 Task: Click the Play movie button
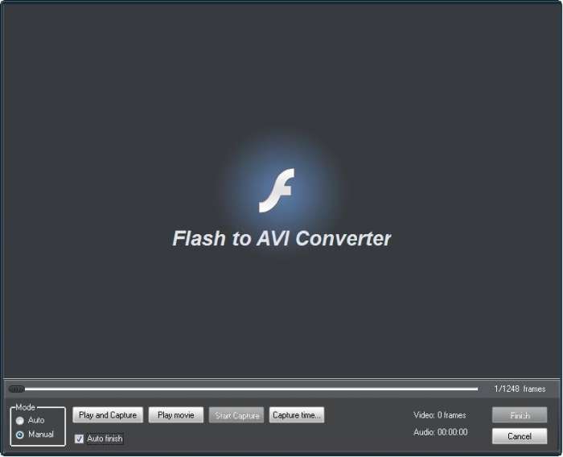[x=176, y=415]
